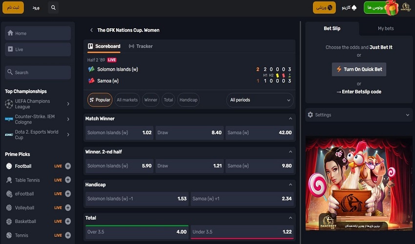The width and height of the screenshot is (415, 244).
Task: Add Football to favorites with plus icon
Action: pos(68,166)
